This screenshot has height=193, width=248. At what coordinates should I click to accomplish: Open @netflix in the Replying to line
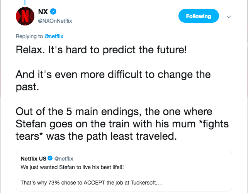pos(54,36)
